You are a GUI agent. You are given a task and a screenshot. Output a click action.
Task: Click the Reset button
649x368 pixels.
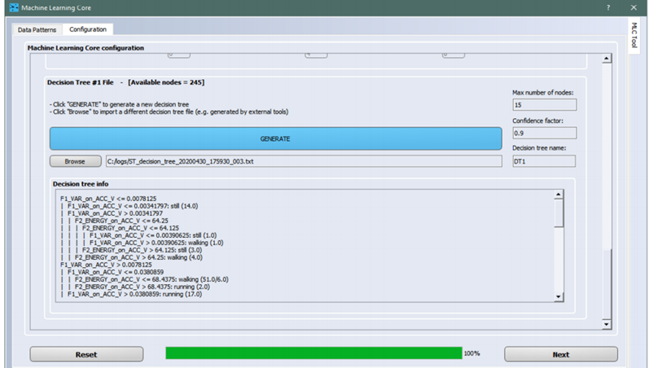tap(86, 354)
